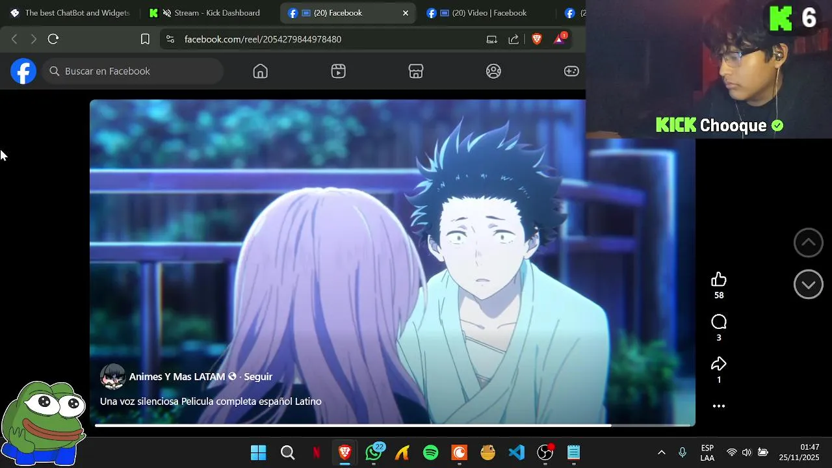Open Wi-Fi network tray icon

point(732,452)
